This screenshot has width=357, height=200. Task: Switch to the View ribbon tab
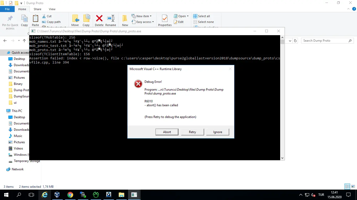pos(52,9)
